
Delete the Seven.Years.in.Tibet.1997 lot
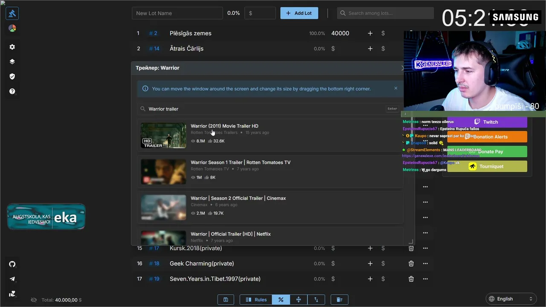tap(411, 279)
